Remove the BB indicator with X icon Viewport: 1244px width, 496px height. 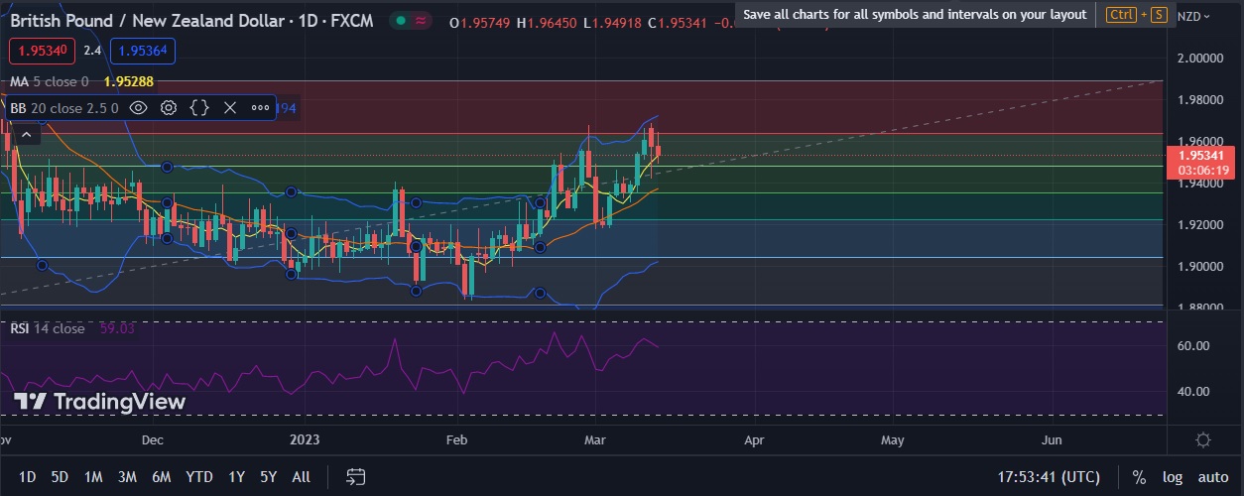tap(230, 107)
